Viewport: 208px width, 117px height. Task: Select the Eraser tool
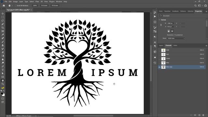[3, 52]
